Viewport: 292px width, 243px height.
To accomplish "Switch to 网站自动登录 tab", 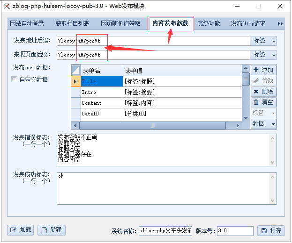I will point(27,23).
